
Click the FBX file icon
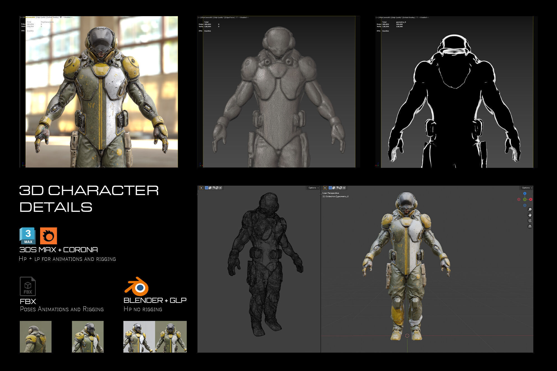coord(28,286)
